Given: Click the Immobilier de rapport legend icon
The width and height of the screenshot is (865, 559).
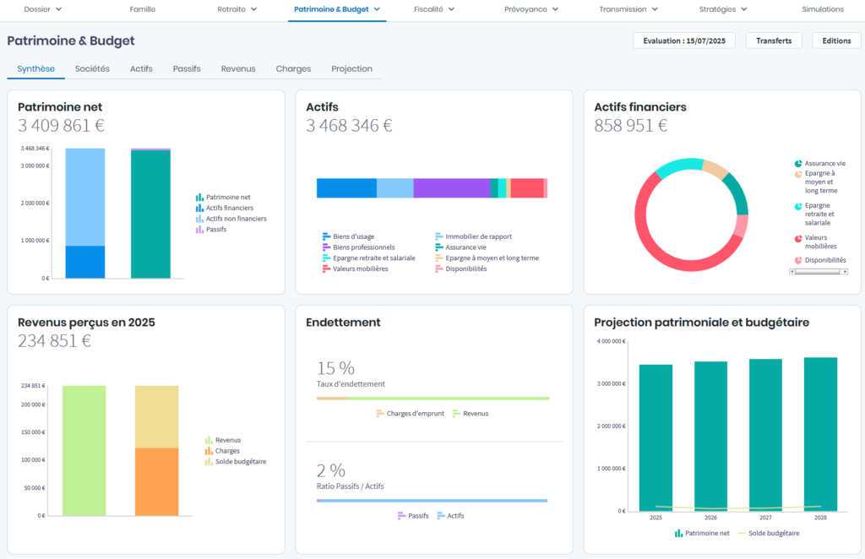Looking at the screenshot, I should 439,236.
